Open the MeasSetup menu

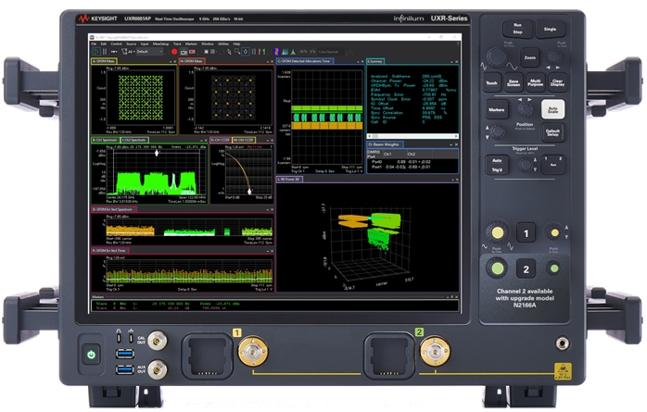(x=160, y=44)
